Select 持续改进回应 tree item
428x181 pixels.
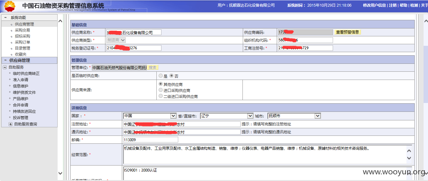[24, 112]
